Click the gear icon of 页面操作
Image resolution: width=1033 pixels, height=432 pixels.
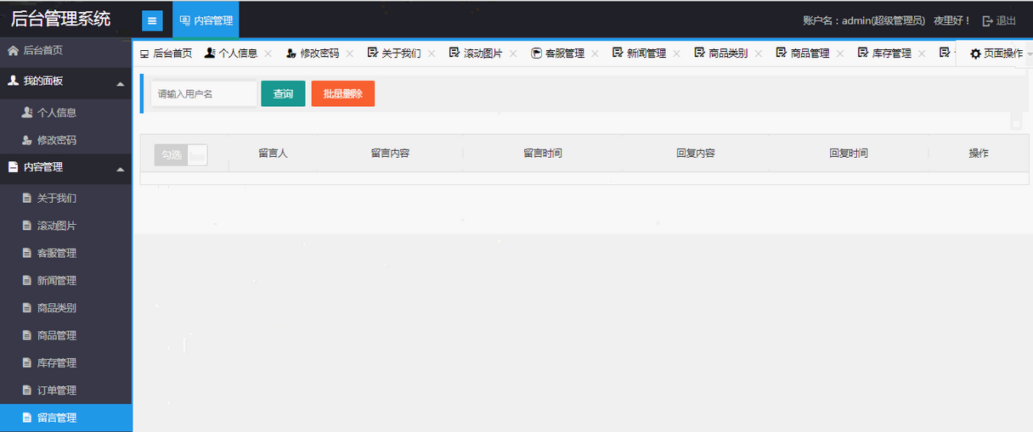[975, 53]
